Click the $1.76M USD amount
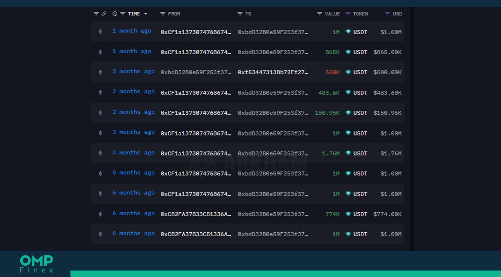The image size is (501, 277). click(391, 153)
